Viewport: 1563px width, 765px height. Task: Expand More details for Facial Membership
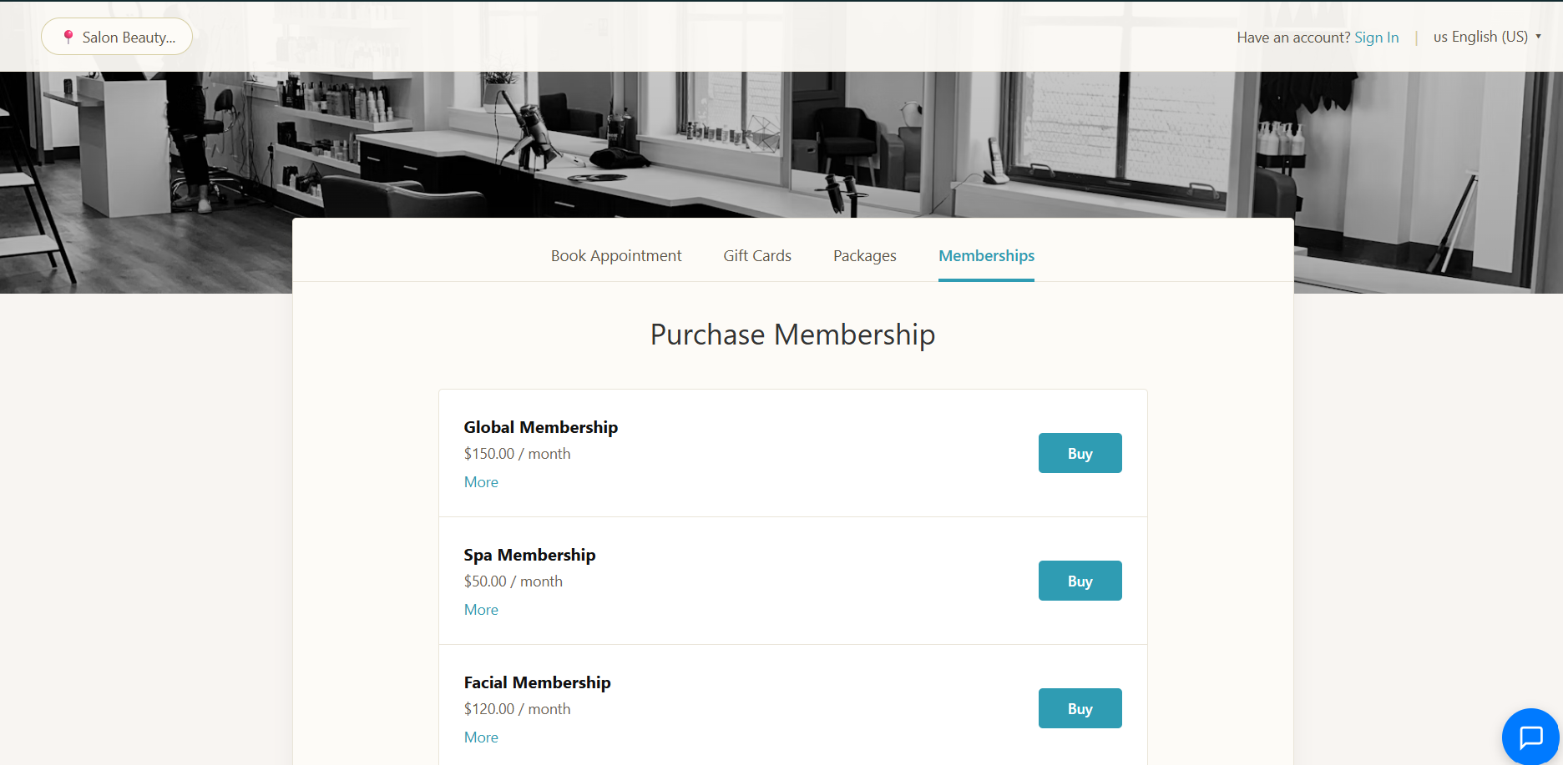481,737
